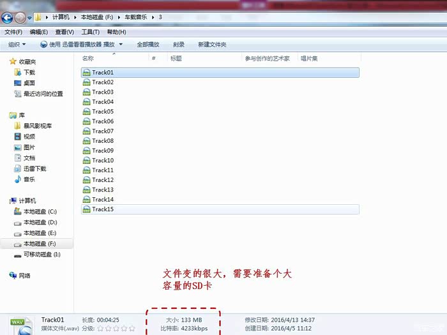Viewport: 447px width, 335px height.
Task: Select 本地磁盘 (C:) in navigation pane
Action: [40, 211]
